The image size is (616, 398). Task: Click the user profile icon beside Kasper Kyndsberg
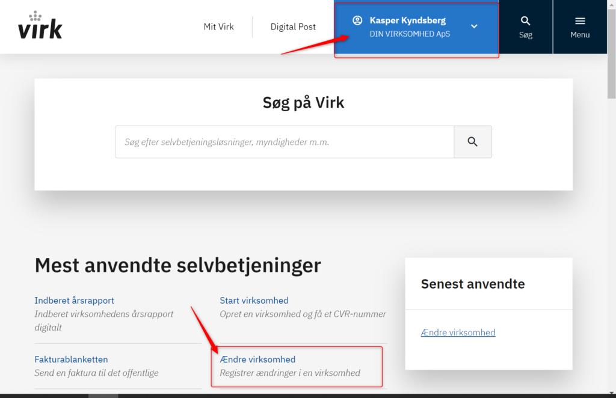coord(357,20)
